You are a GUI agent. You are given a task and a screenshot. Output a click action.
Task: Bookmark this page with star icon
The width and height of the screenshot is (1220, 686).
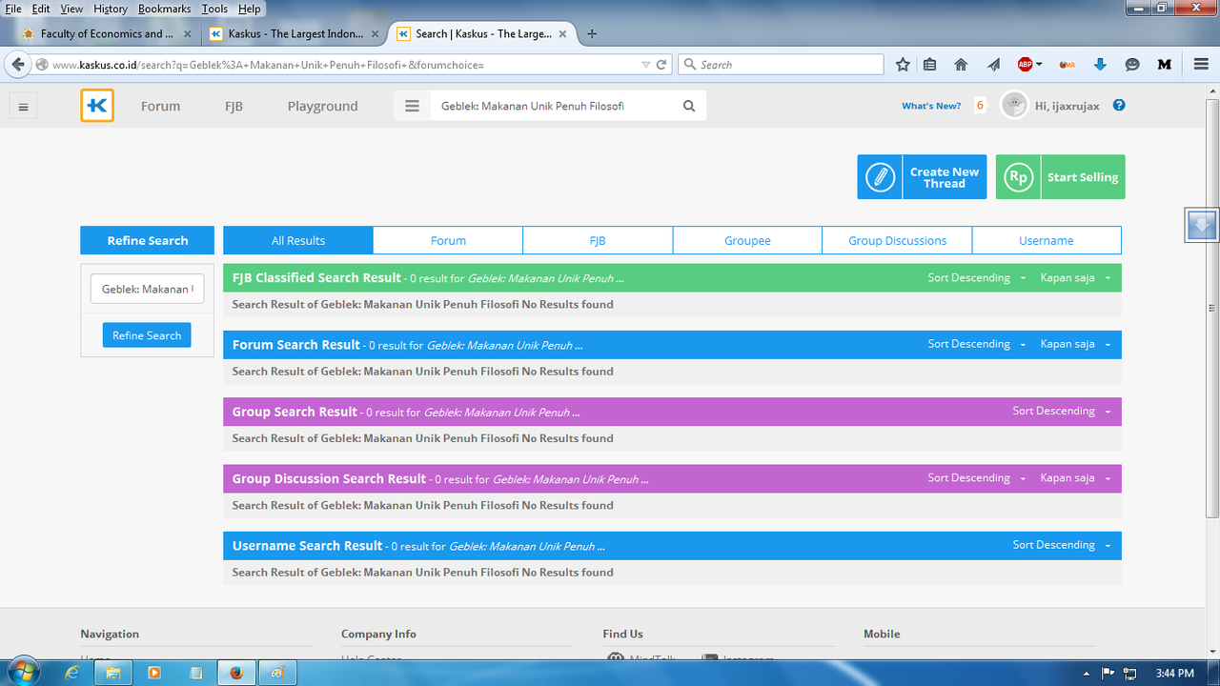903,64
